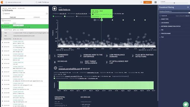Image resolution: width=190 pixels, height=107 pixels.
Task: Click the Search Rows input field
Action: click(25, 21)
